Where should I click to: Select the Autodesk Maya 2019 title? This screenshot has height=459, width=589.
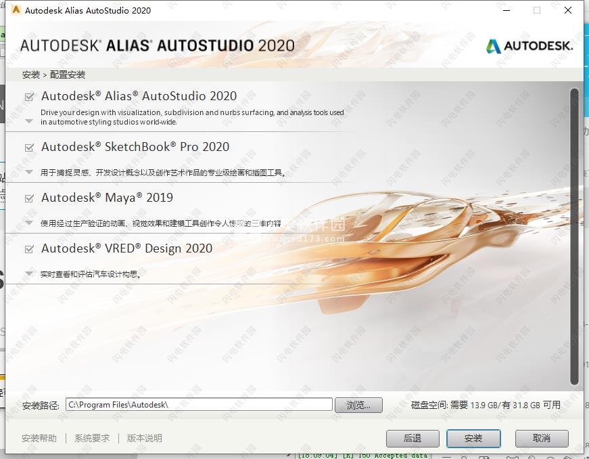pyautogui.click(x=107, y=198)
